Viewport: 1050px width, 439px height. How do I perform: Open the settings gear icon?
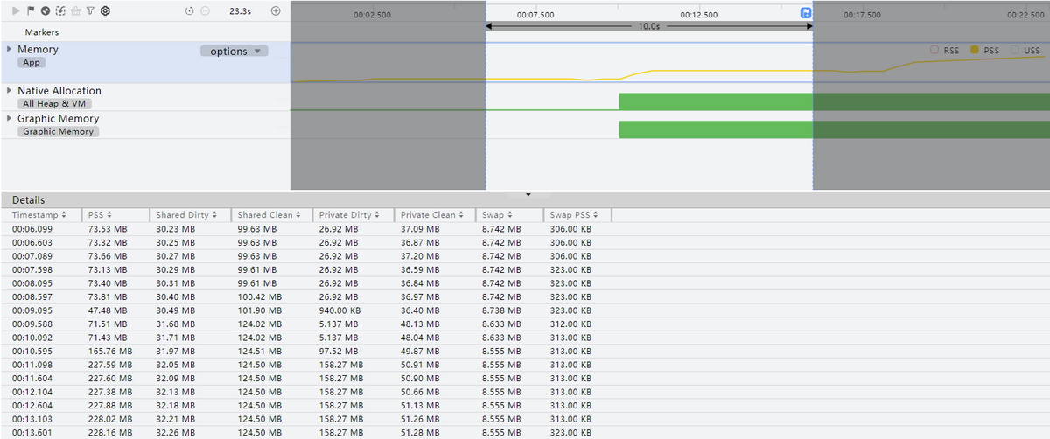(x=105, y=11)
